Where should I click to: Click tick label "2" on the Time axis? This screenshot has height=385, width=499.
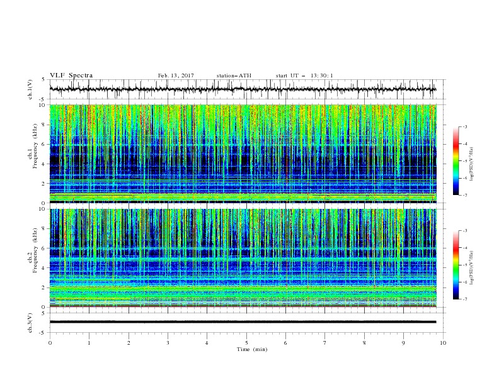pos(129,343)
